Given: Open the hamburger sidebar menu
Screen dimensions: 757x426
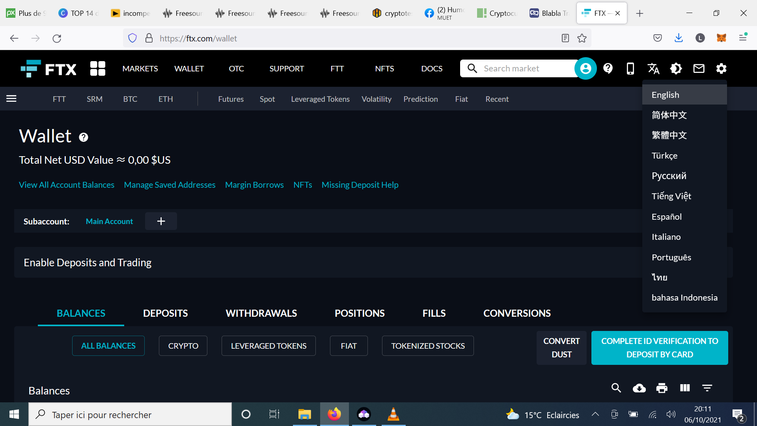Looking at the screenshot, I should 11,99.
